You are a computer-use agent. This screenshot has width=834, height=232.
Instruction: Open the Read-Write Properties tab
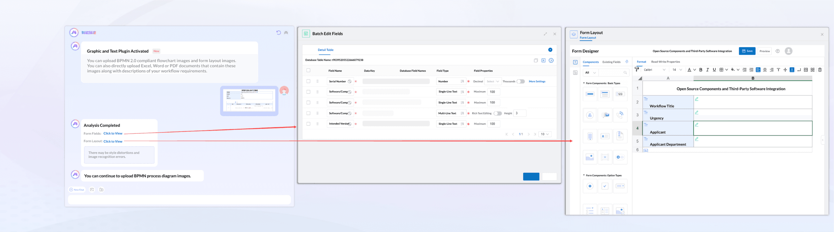click(x=666, y=62)
